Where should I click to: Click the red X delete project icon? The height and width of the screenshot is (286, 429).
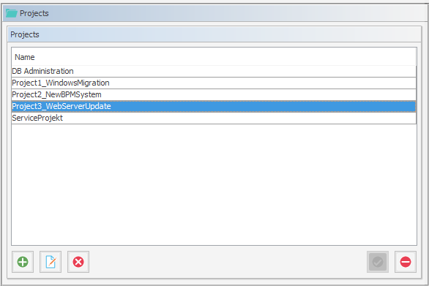[78, 262]
